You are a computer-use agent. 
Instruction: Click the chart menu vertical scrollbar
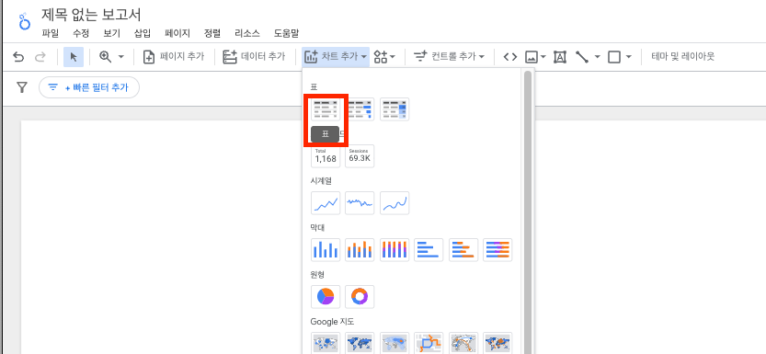coord(528,211)
